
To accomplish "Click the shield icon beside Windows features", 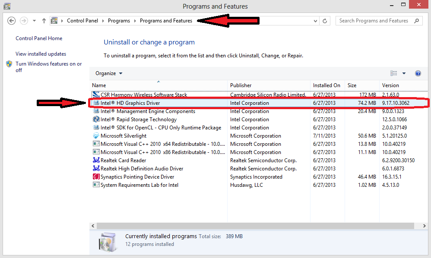I will pos(9,64).
